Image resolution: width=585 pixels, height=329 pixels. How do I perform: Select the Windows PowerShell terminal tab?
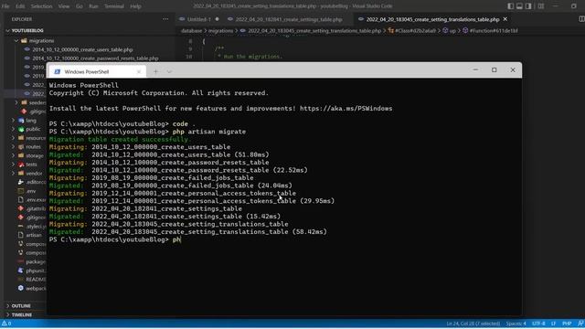point(97,71)
